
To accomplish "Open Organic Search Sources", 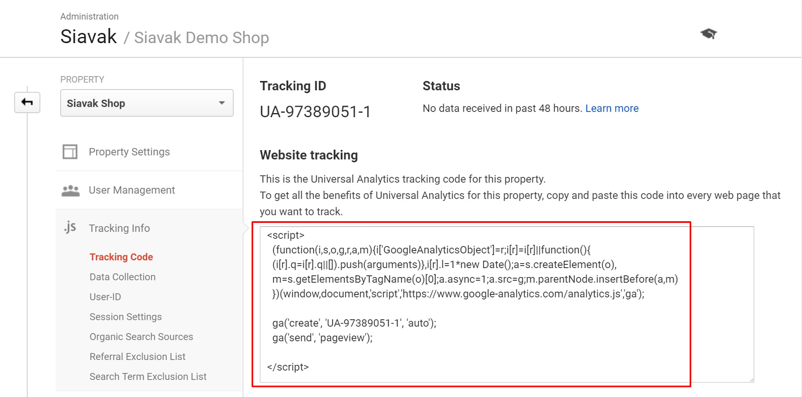I will tap(141, 337).
